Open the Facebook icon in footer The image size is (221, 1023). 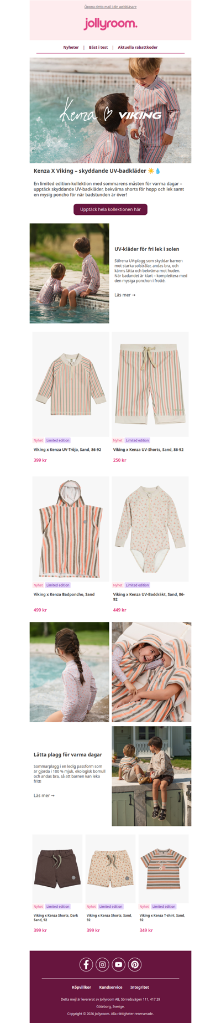86,964
